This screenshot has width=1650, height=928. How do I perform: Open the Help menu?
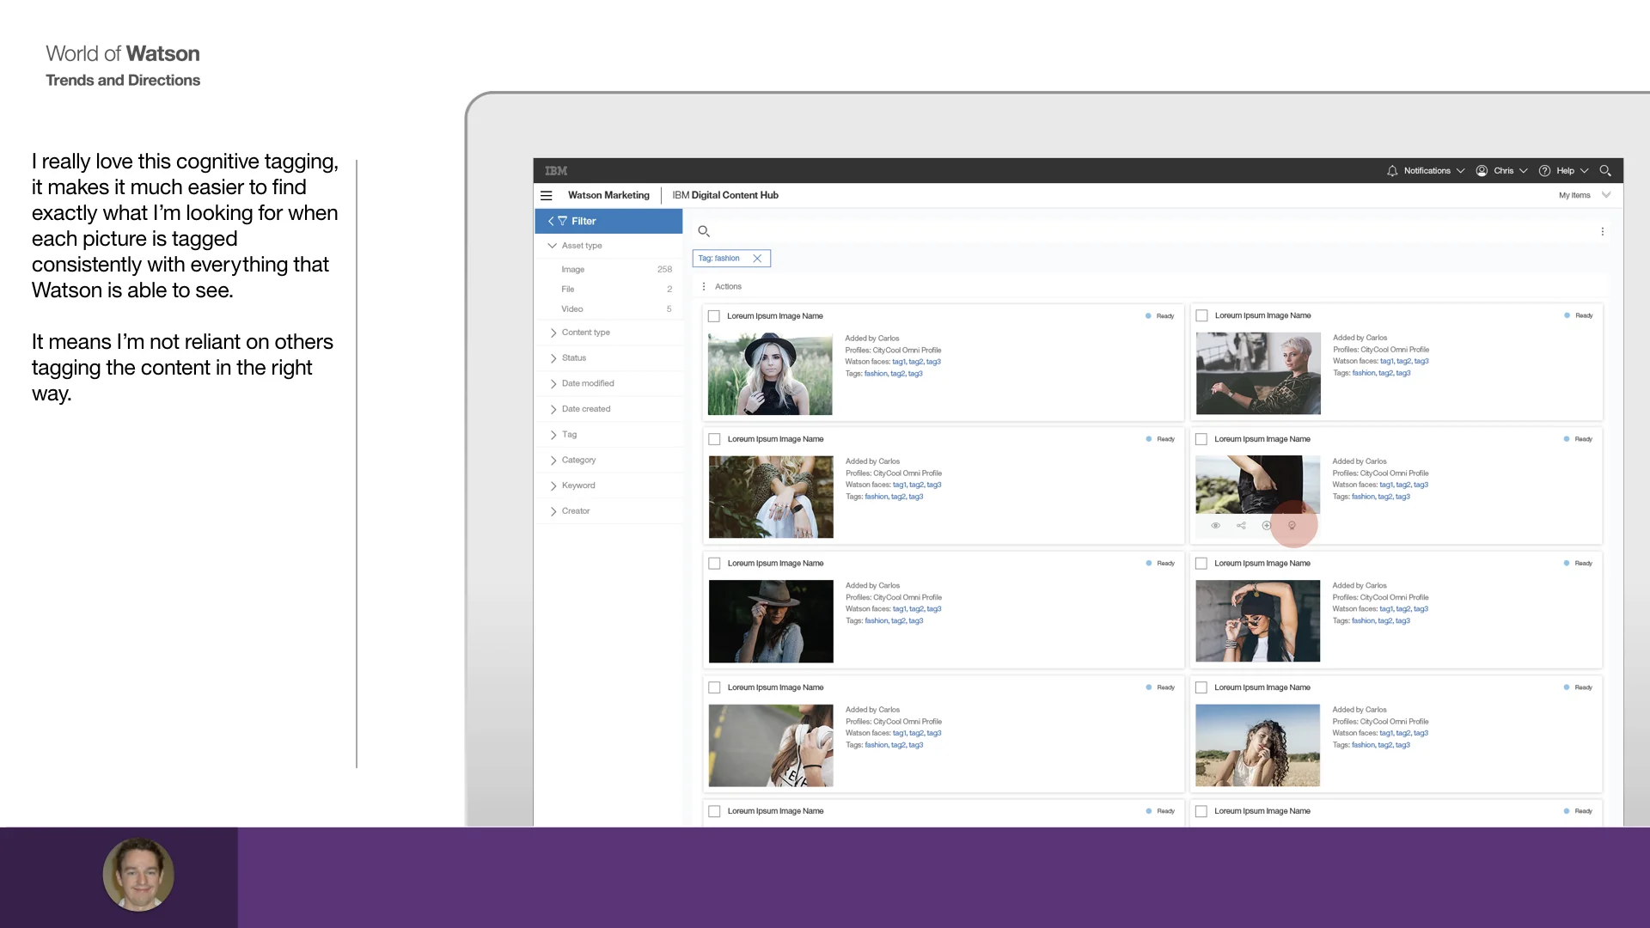(x=1565, y=171)
